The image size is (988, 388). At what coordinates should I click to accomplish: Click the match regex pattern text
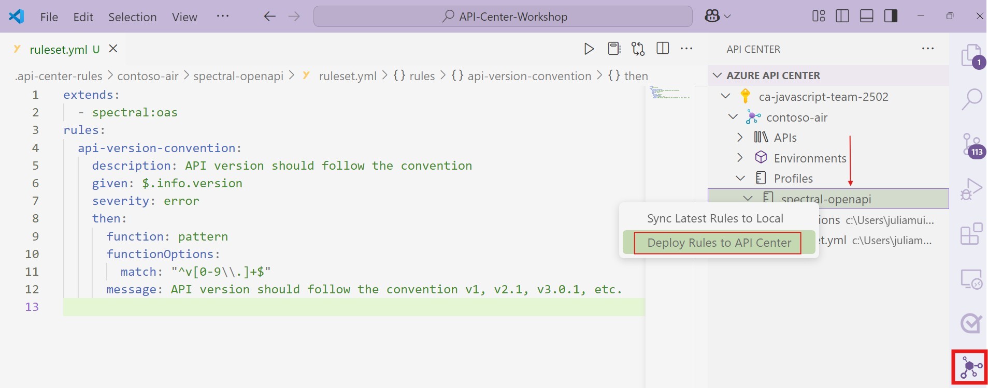(x=221, y=272)
